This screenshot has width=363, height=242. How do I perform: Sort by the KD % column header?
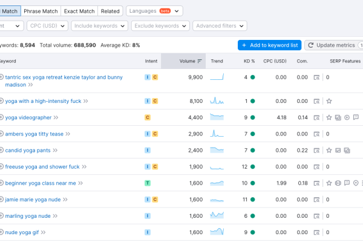click(249, 61)
